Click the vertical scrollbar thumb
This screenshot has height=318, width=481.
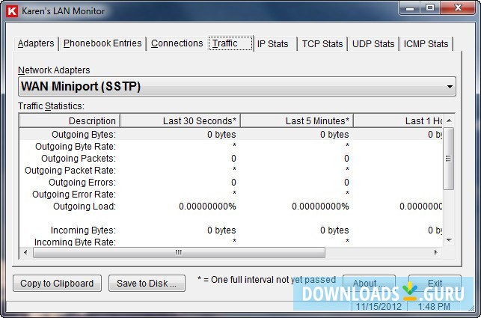click(449, 159)
